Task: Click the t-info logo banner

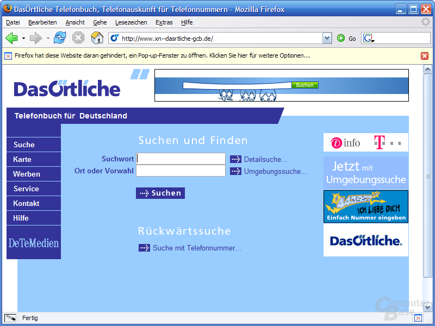Action: point(365,142)
